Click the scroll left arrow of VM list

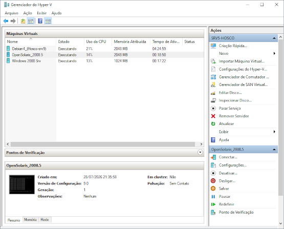[x=8, y=144]
